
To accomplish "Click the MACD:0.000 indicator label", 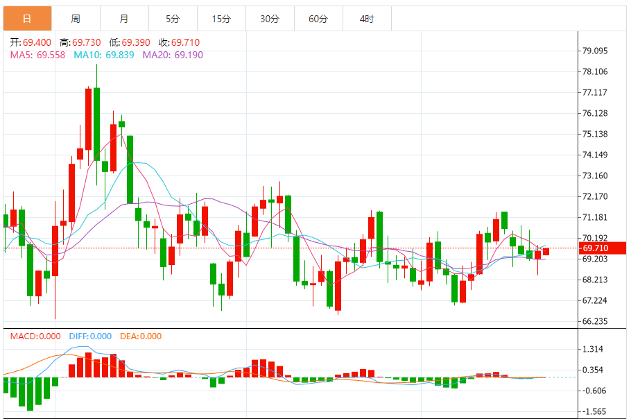I will (x=35, y=336).
